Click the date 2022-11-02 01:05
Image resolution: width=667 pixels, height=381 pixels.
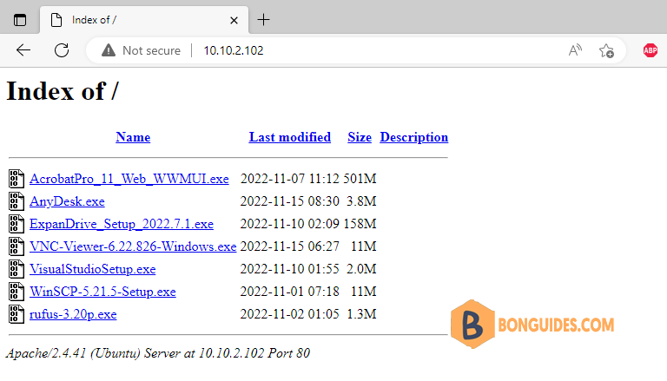coord(290,314)
